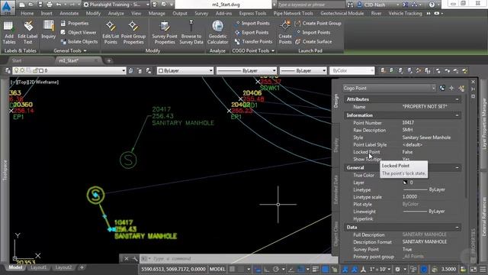Open Edit/List Points
This screenshot has height=275, width=488.
[111, 32]
